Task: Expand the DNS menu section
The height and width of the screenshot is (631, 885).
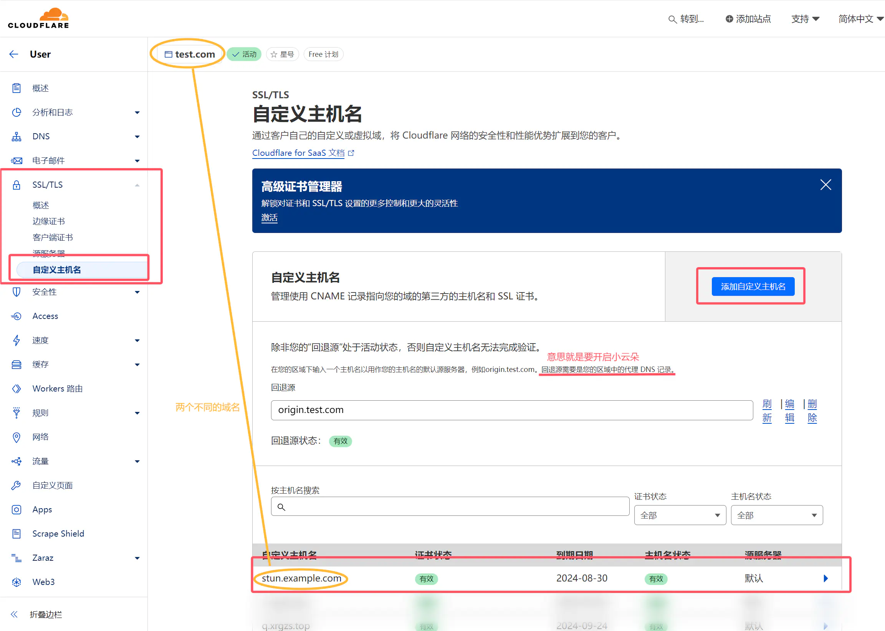Action: 137,136
